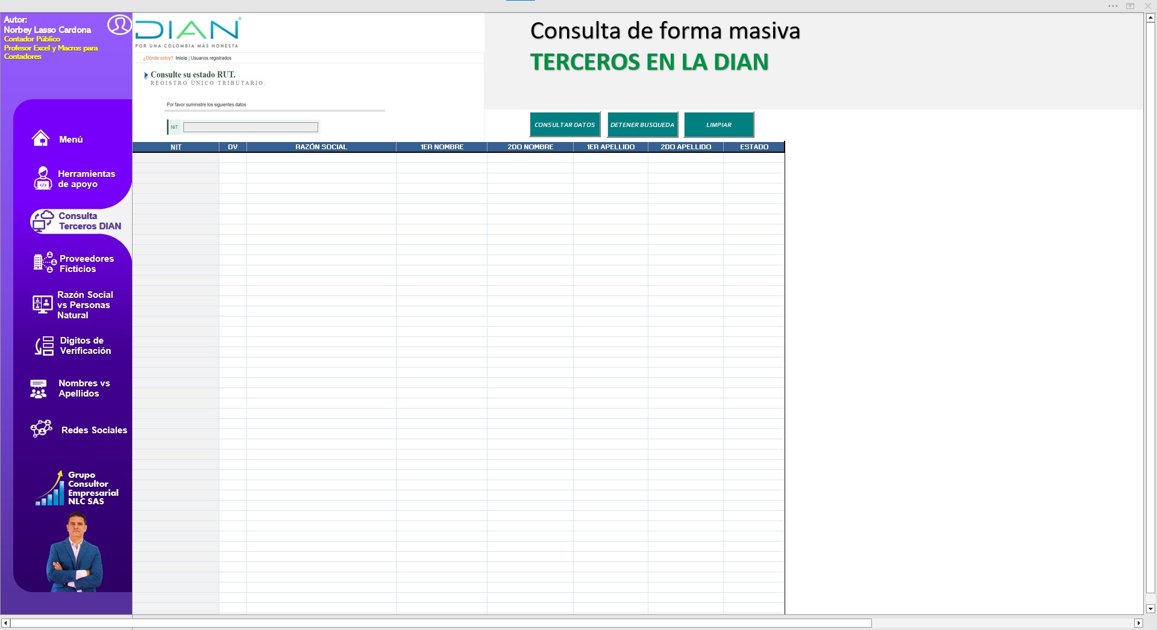Click the Norbey Lasso Cardona author name
The image size is (1157, 630).
tap(48, 29)
